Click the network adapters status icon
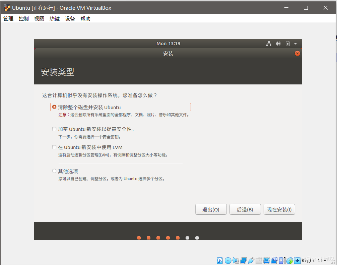337x265 pixels. pyautogui.click(x=244, y=261)
